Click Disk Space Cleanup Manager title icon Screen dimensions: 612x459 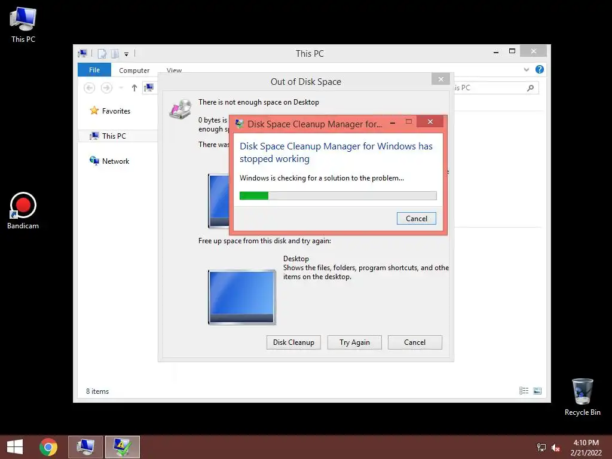coord(240,124)
